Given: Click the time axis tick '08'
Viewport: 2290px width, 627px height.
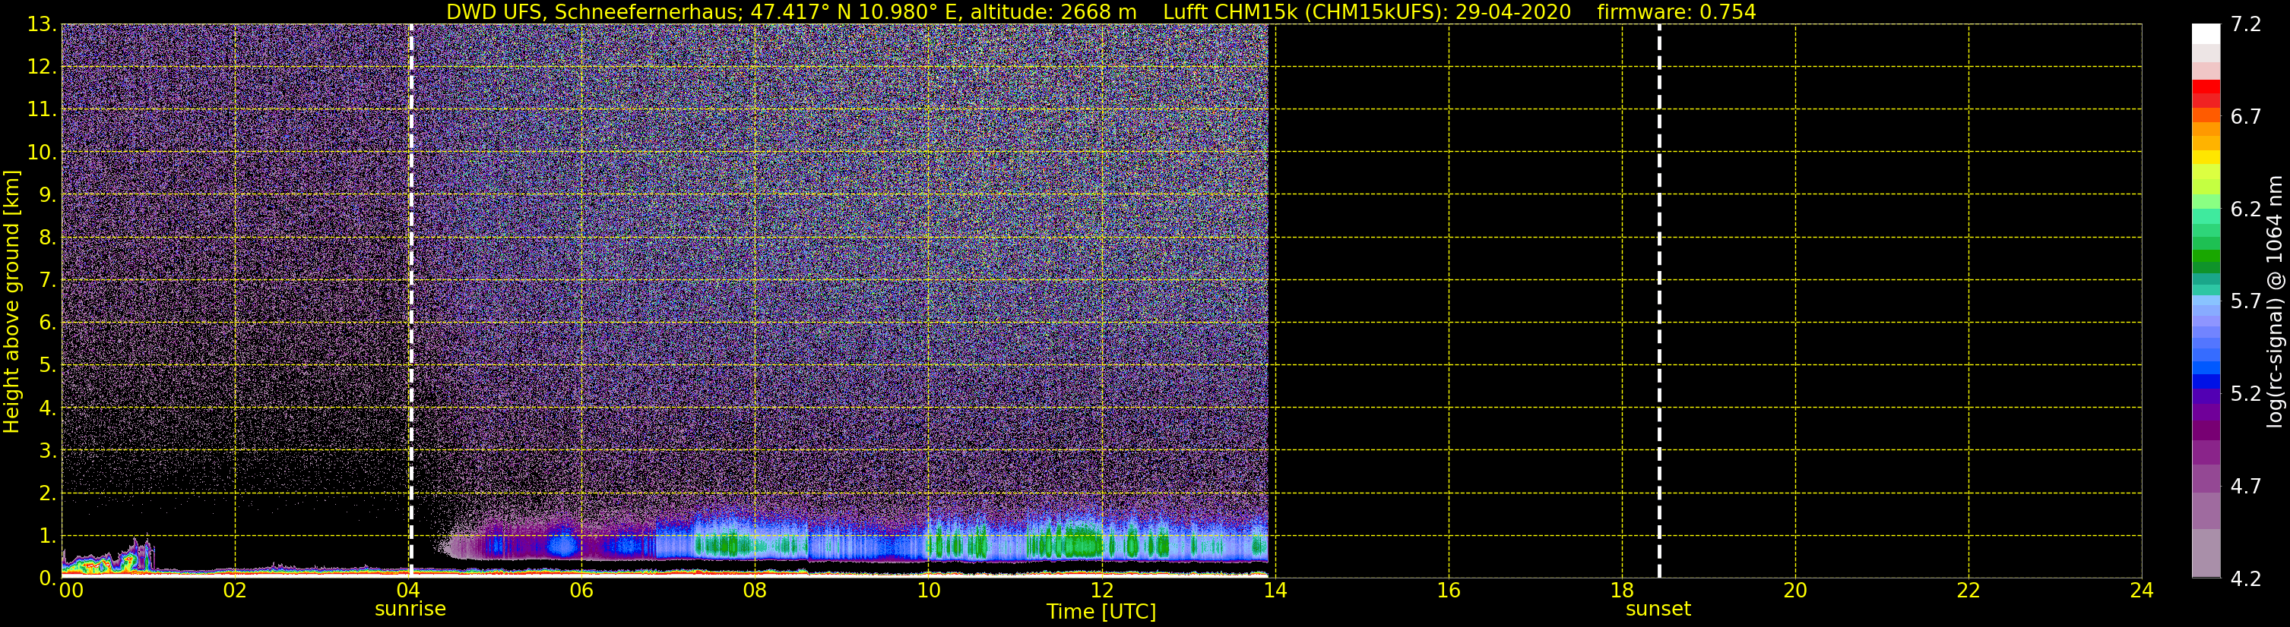Looking at the screenshot, I should coord(755,591).
